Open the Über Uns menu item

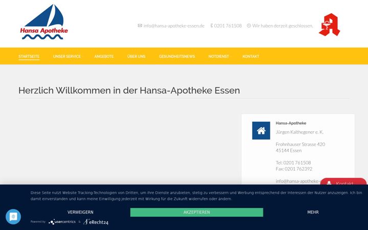coord(136,56)
